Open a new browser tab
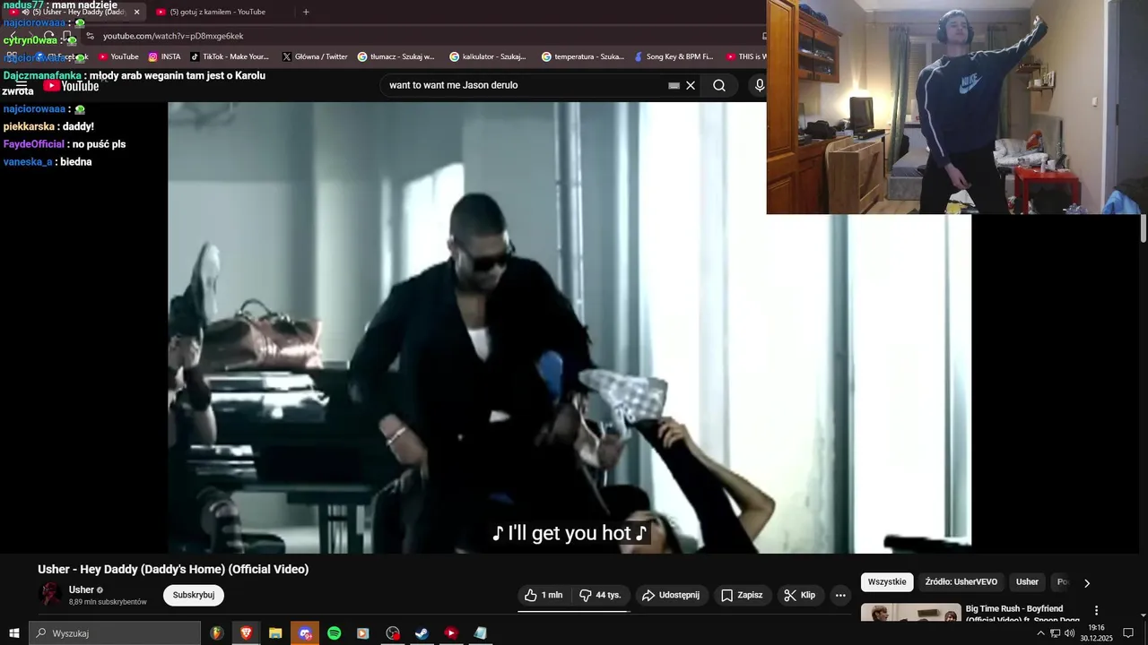 click(x=306, y=12)
